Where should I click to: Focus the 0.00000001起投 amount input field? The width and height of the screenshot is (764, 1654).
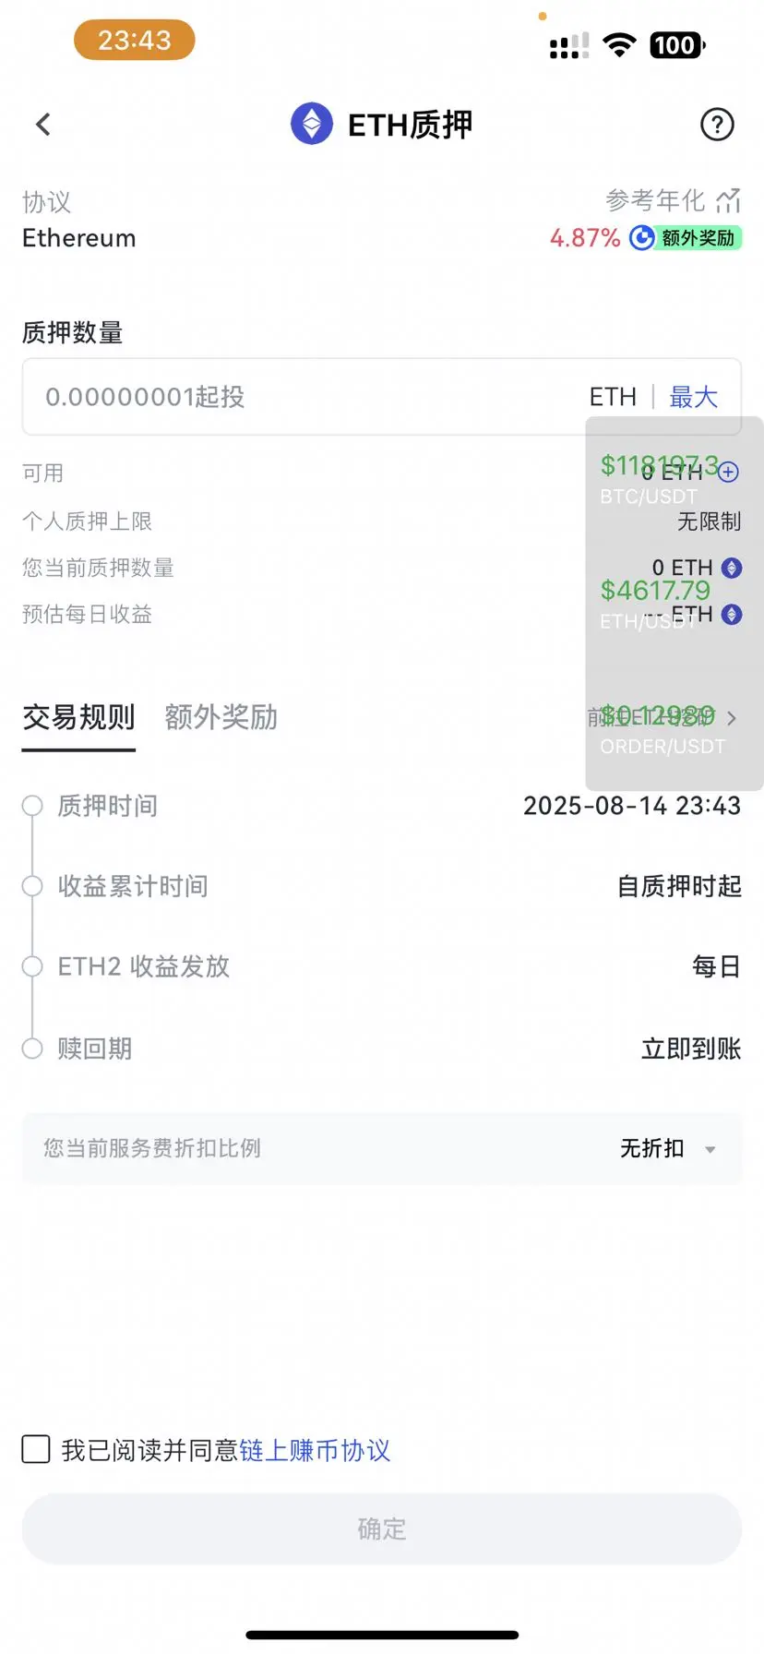(x=382, y=397)
